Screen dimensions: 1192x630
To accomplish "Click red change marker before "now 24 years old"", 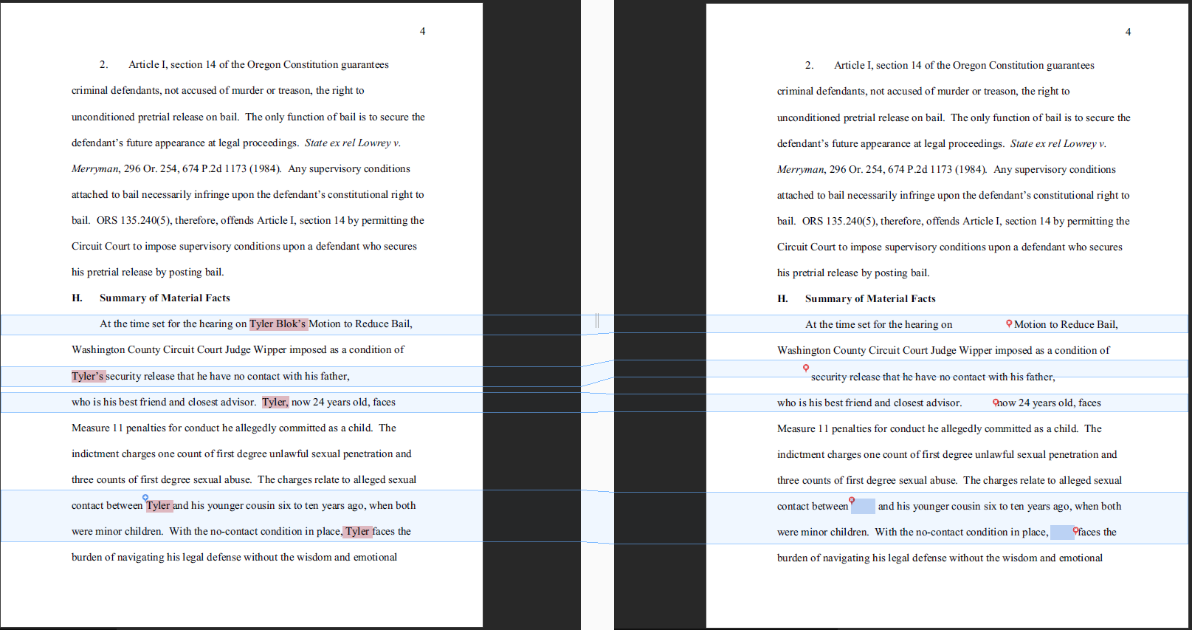I will coord(995,403).
